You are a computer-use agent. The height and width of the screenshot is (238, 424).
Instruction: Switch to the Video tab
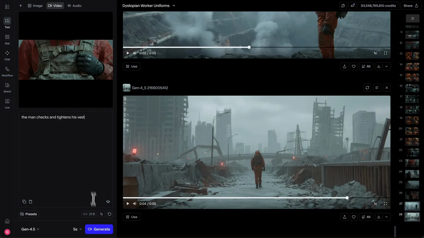(x=55, y=6)
